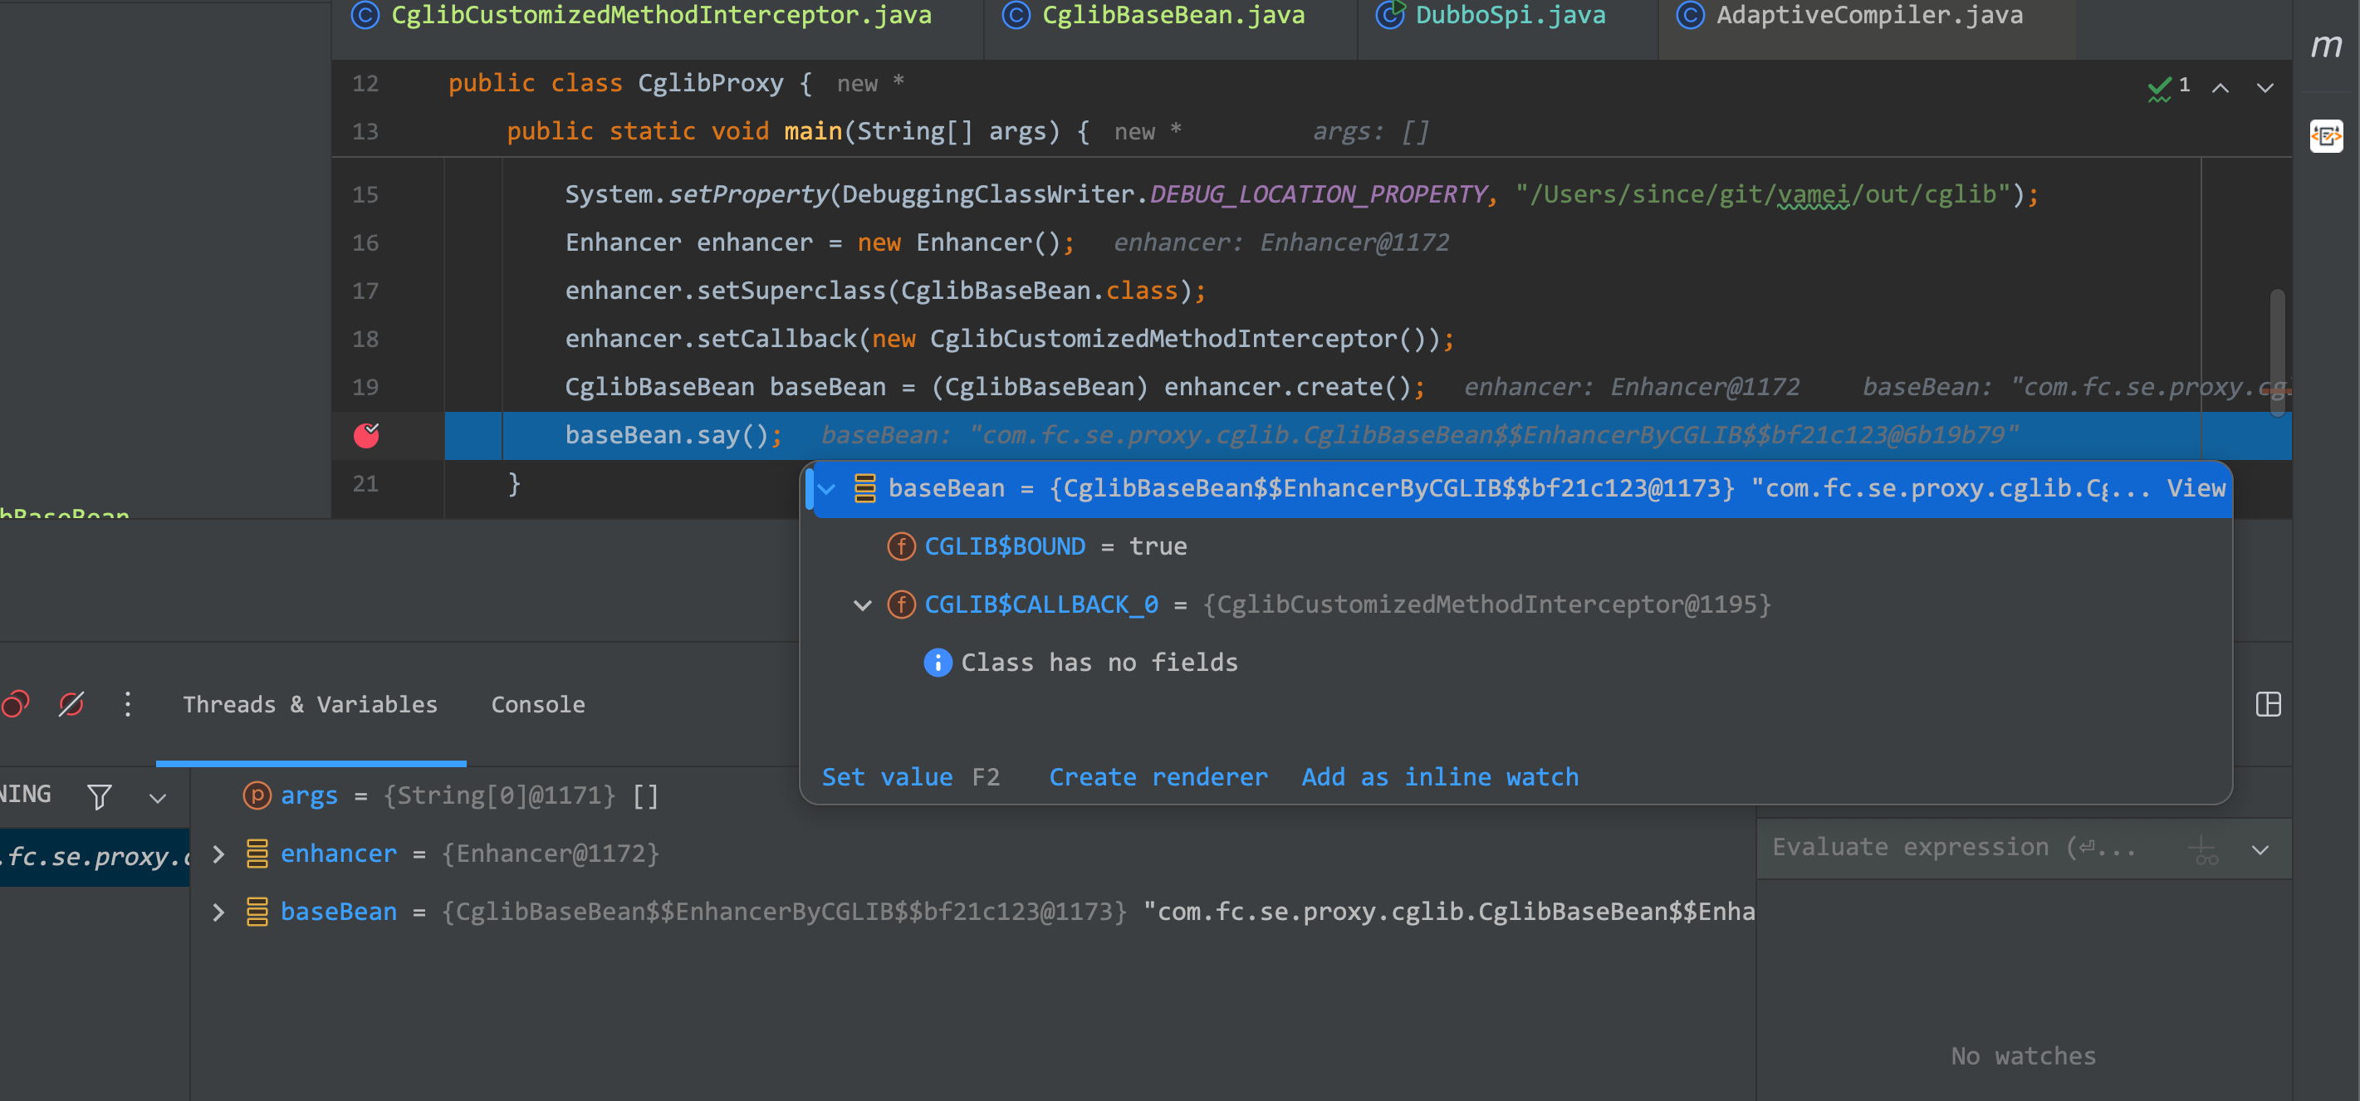This screenshot has width=2360, height=1101.
Task: Select the stack frame in frames list
Action: pos(95,858)
